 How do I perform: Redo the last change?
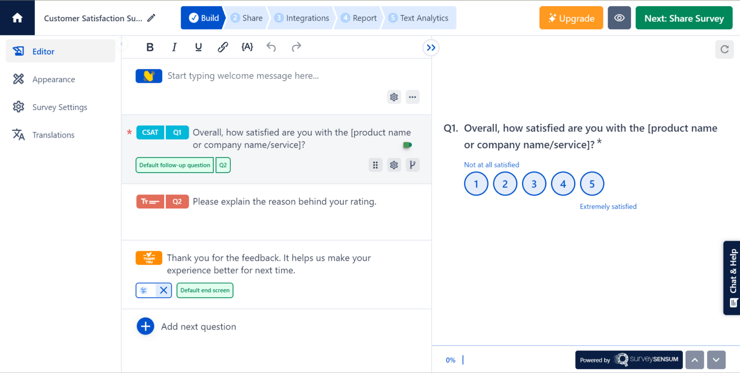296,47
